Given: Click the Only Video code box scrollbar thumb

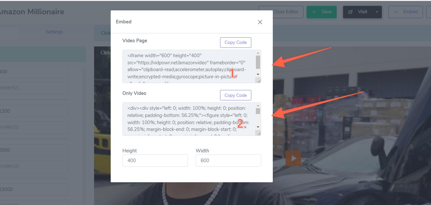Looking at the screenshot, I should 258,111.
